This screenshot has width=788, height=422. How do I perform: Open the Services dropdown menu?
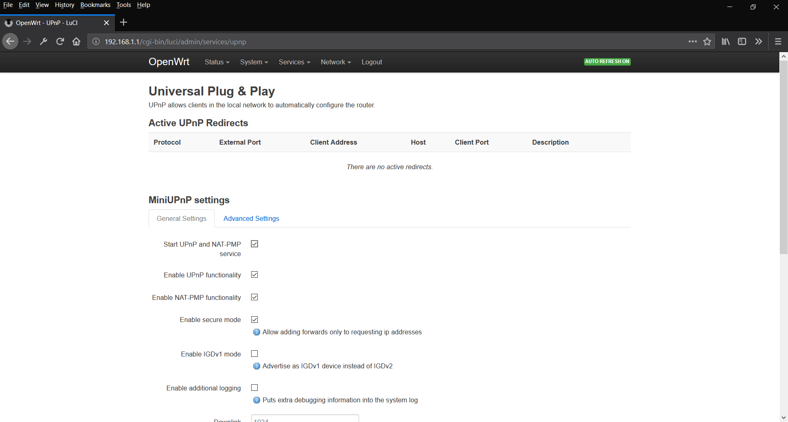tap(294, 62)
